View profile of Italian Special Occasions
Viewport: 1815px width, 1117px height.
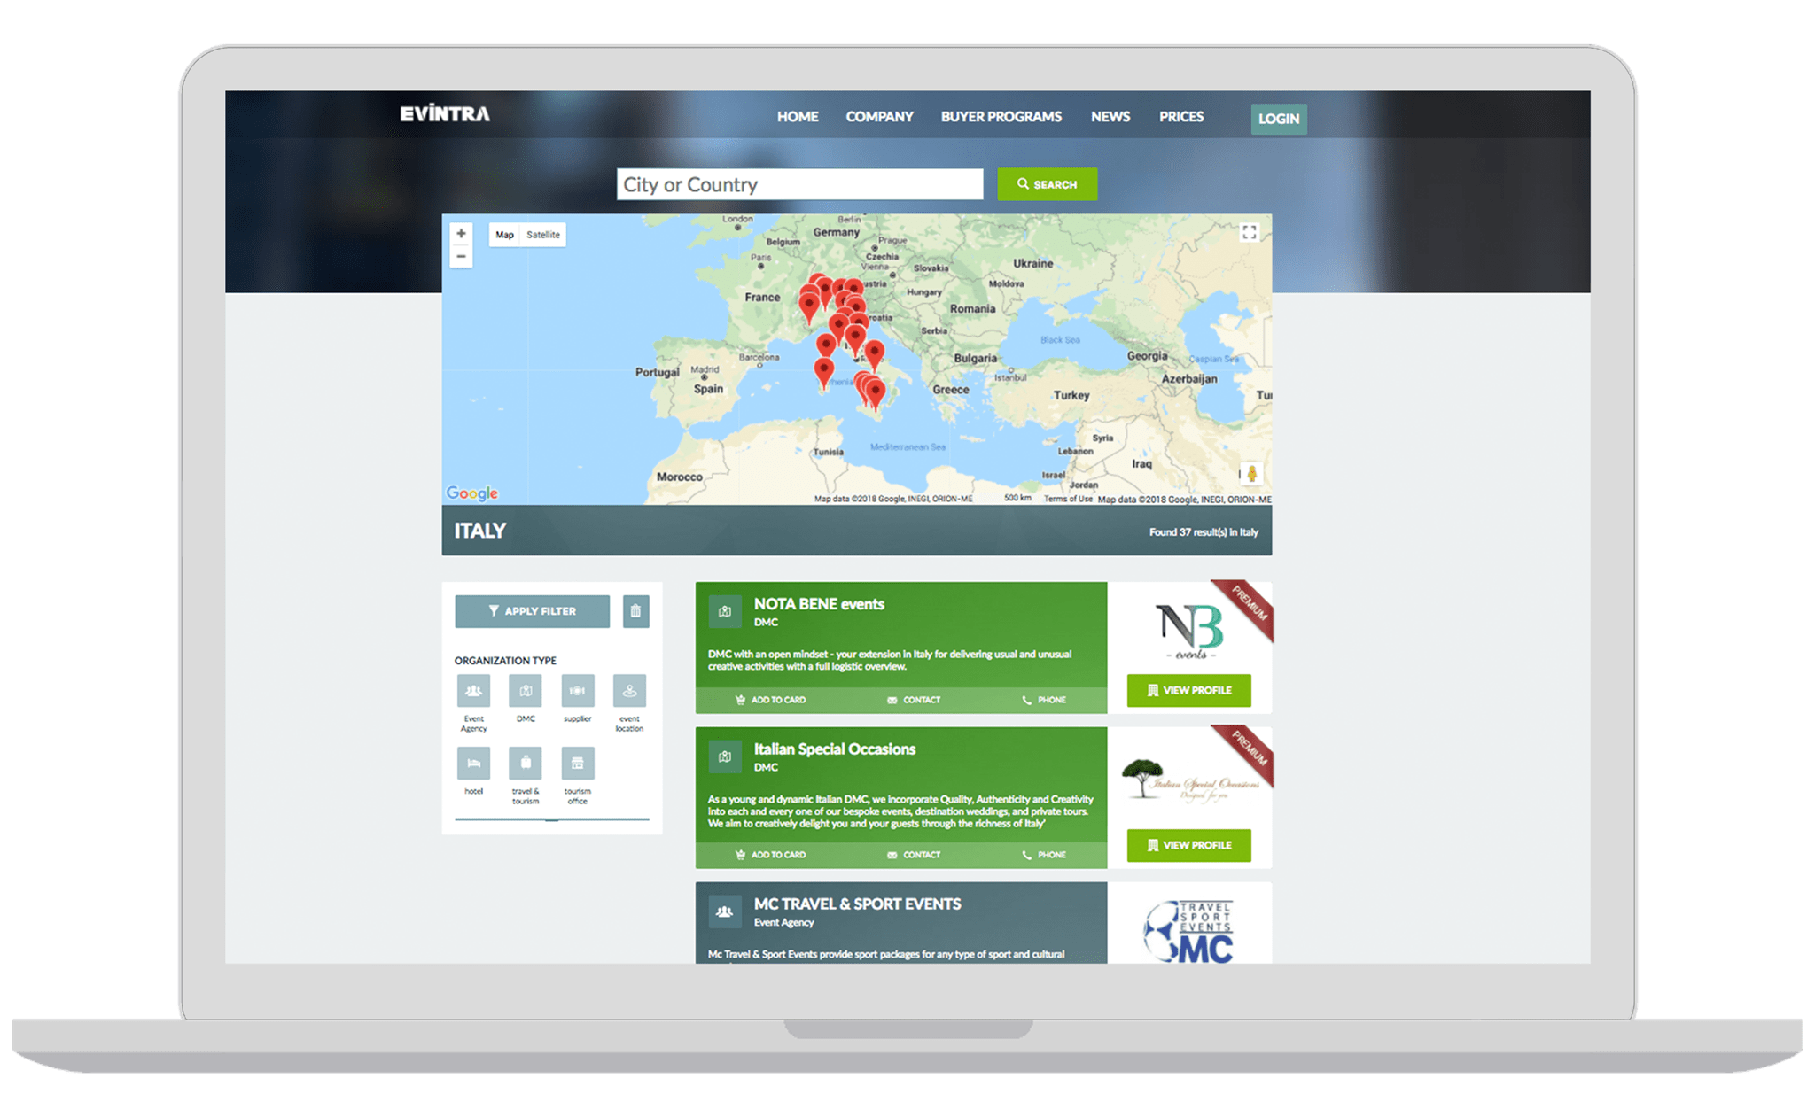coord(1188,845)
